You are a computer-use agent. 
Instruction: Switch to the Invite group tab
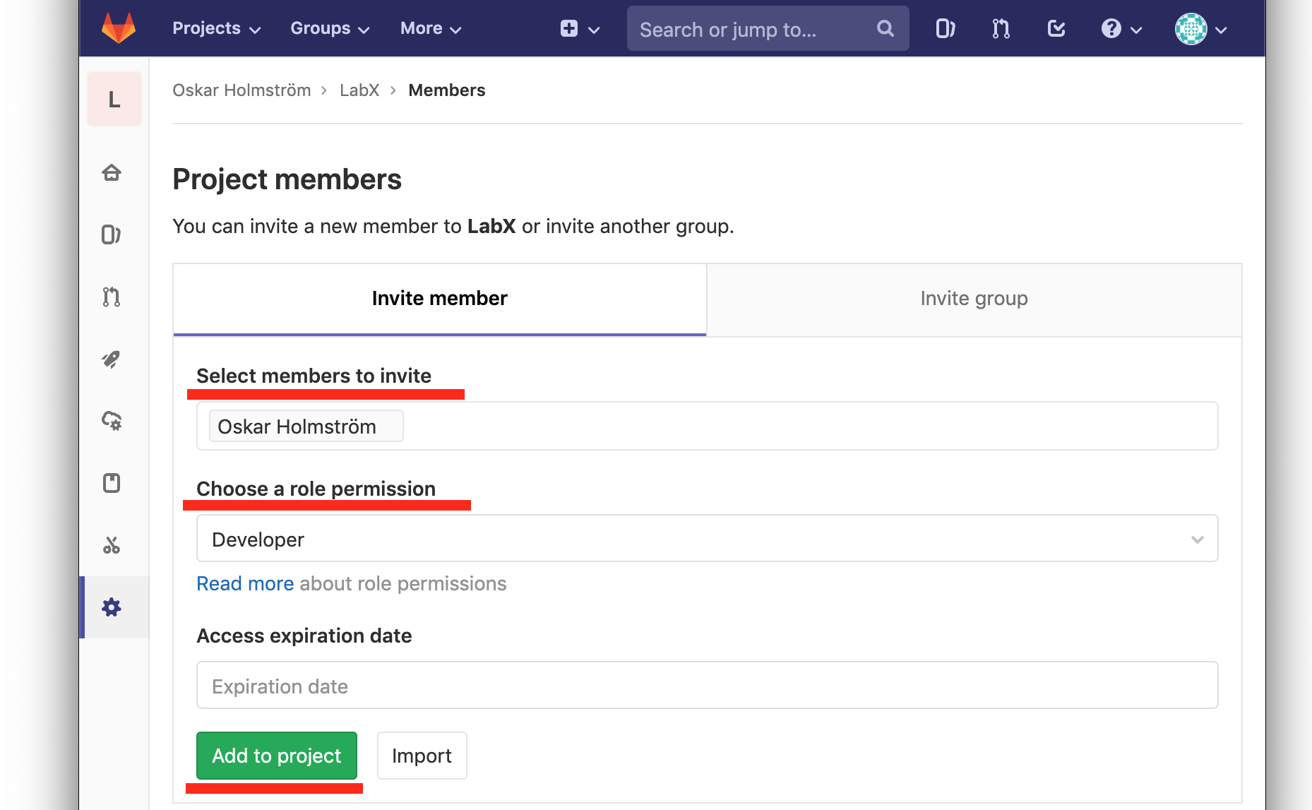point(974,299)
